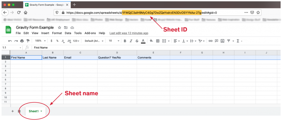Open text rotation dropdown
Image resolution: width=285 pixels, height=121 pixels.
point(202,41)
